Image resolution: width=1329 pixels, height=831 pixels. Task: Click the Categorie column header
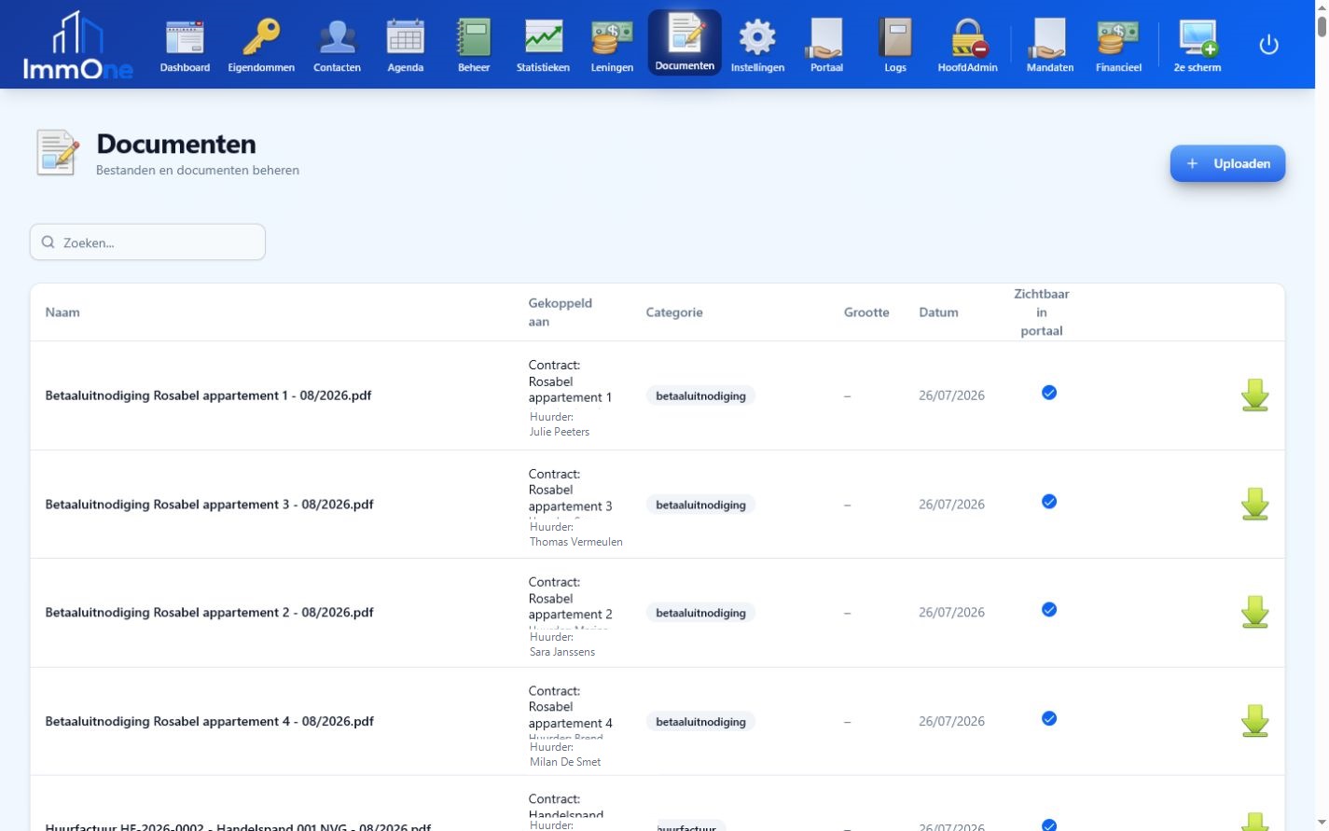coord(674,312)
